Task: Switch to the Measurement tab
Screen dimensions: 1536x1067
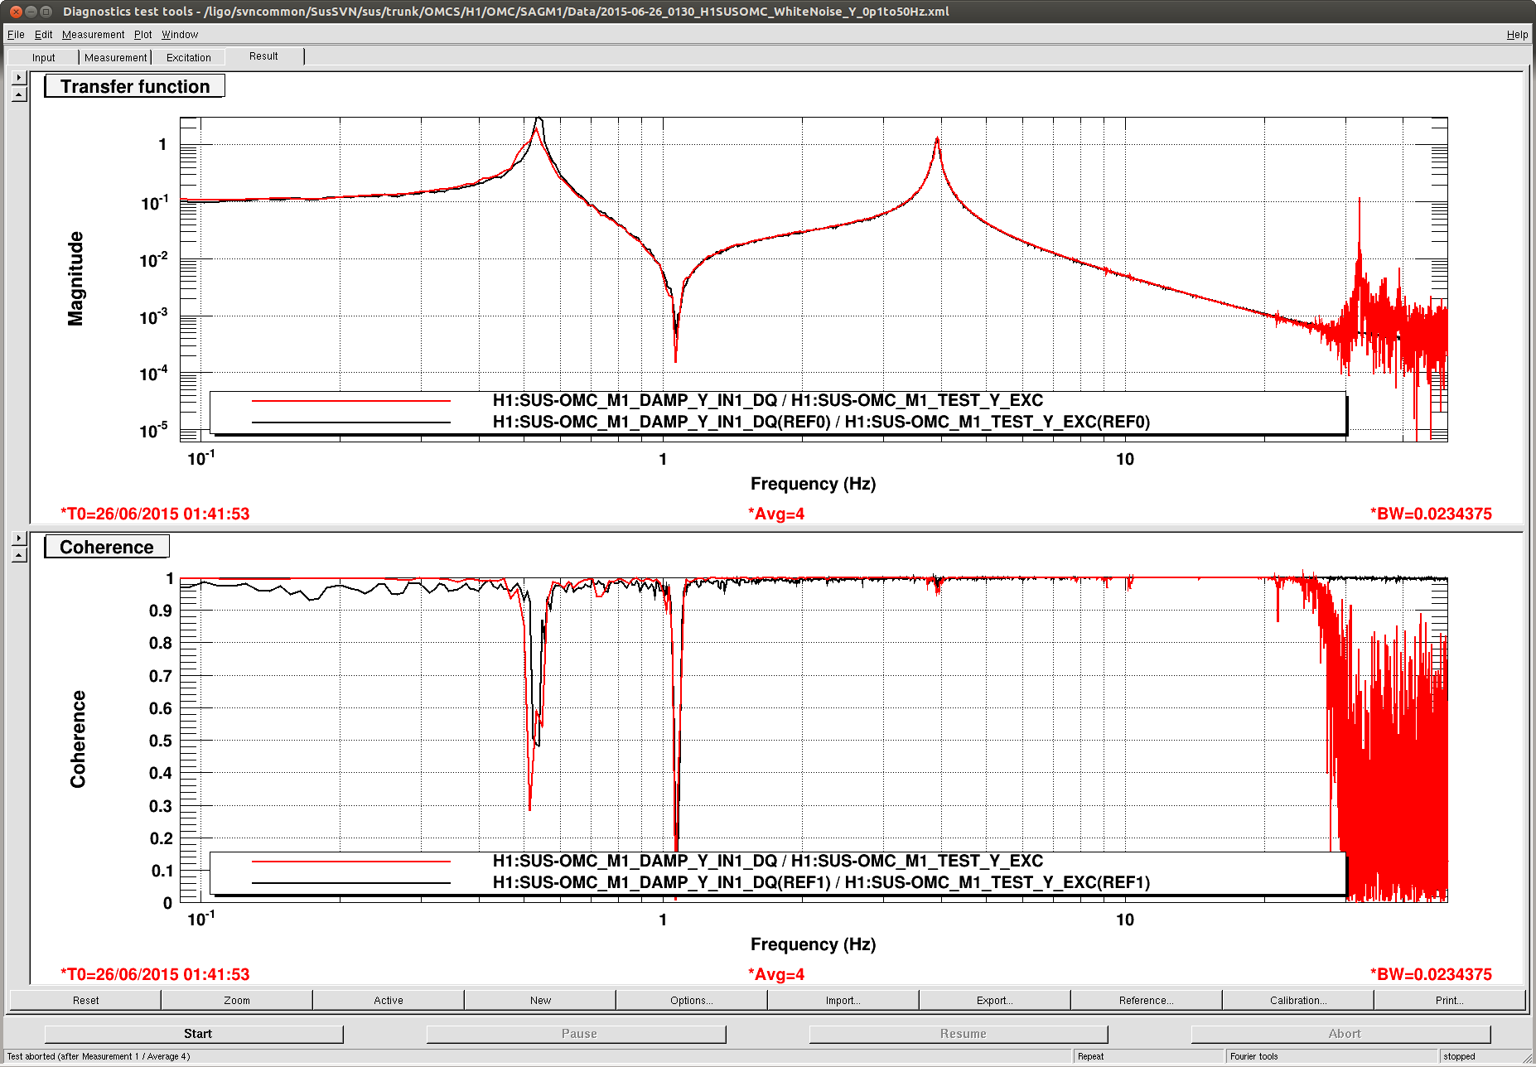Action: pyautogui.click(x=115, y=57)
